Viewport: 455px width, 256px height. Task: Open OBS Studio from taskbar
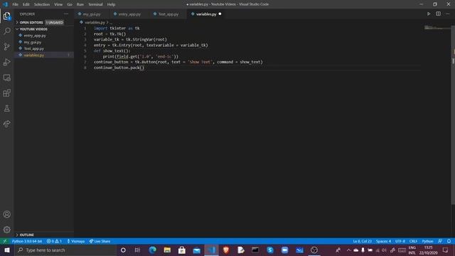[x=314, y=250]
